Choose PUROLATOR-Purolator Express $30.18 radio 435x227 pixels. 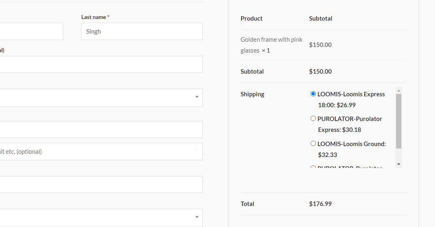pos(313,119)
